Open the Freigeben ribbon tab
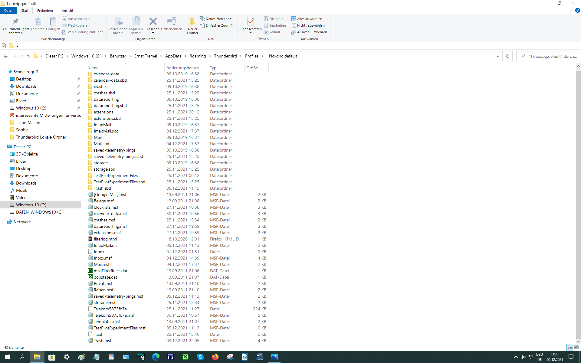Viewport: 581px width, 363px height. tap(45, 11)
